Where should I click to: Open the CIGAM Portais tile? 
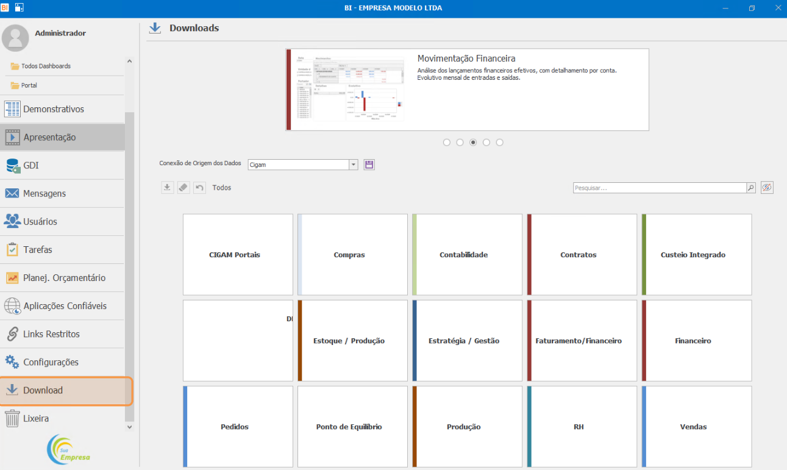pyautogui.click(x=238, y=255)
